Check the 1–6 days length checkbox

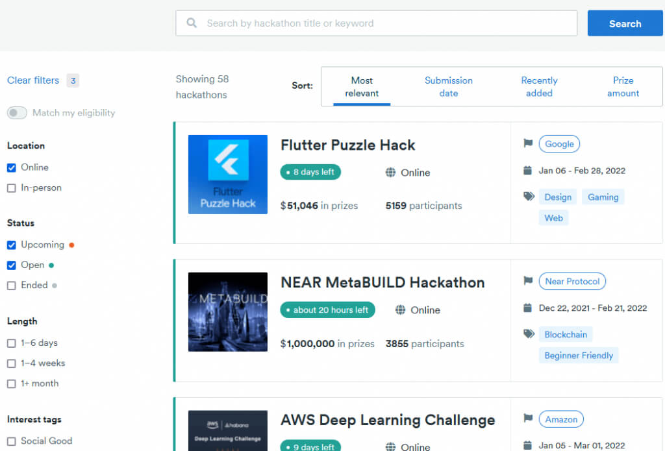pyautogui.click(x=12, y=343)
